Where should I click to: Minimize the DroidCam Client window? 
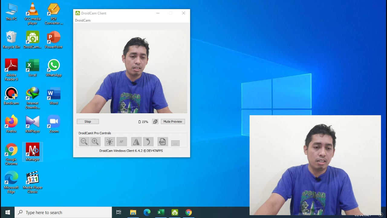tap(158, 13)
